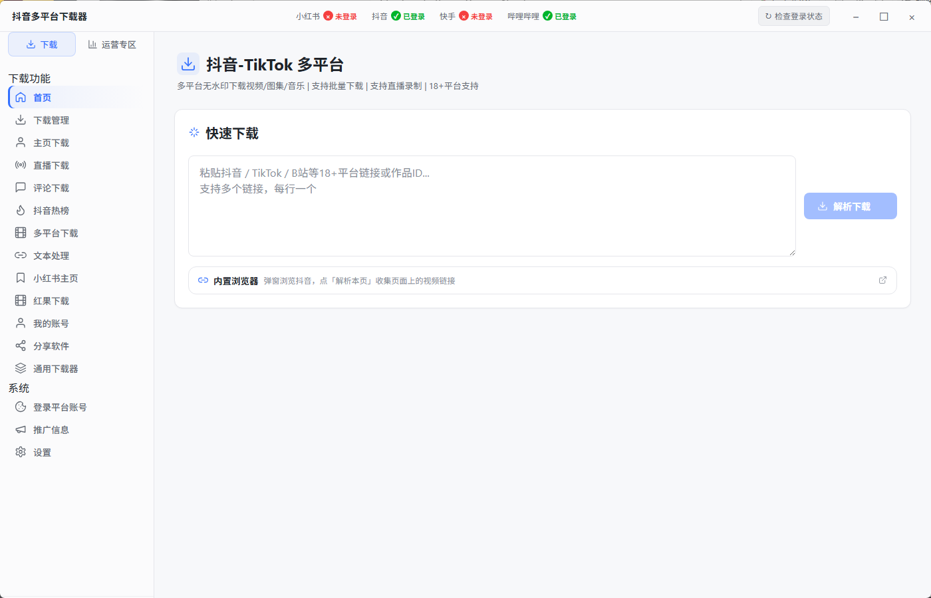This screenshot has height=598, width=931.
Task: Open the 小红书主页 bookmark icon
Action: point(21,278)
